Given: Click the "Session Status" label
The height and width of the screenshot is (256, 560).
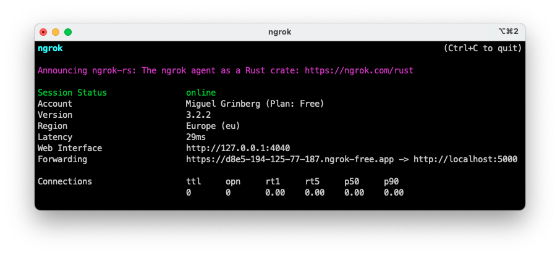Looking at the screenshot, I should tap(72, 93).
